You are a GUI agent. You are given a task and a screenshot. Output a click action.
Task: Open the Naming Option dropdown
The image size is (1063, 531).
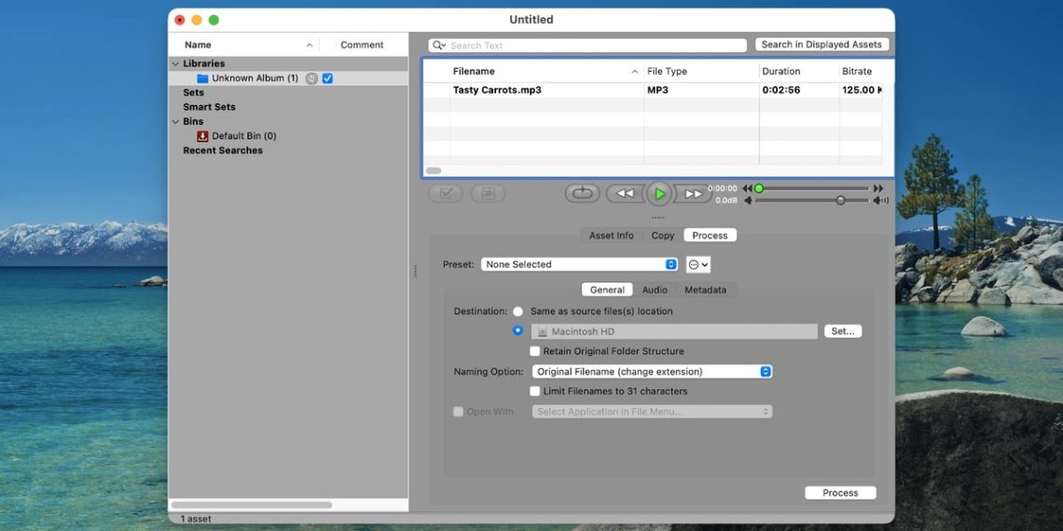[x=653, y=372]
